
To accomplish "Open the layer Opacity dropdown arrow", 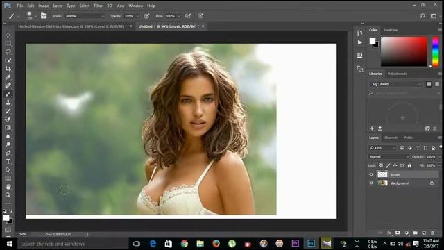I will click(440, 157).
